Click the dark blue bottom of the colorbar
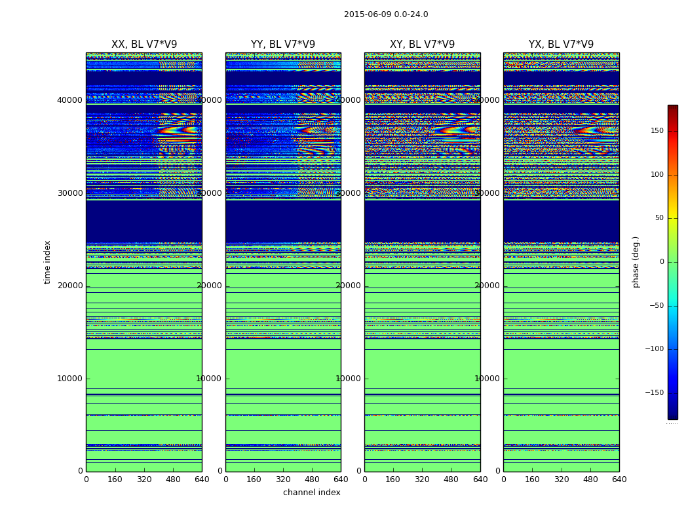 point(672,414)
